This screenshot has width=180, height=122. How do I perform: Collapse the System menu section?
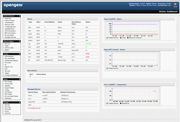(19, 54)
